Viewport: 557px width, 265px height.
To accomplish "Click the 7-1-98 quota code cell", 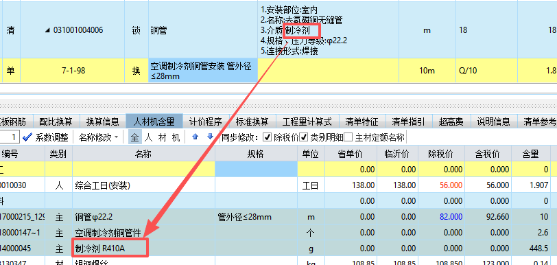I will 72,71.
